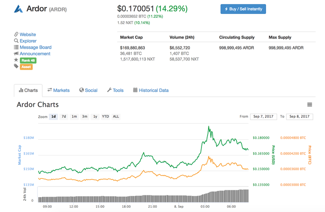Switch to the Historical Data tab
Viewport: 325px width, 212px height.
(x=151, y=90)
